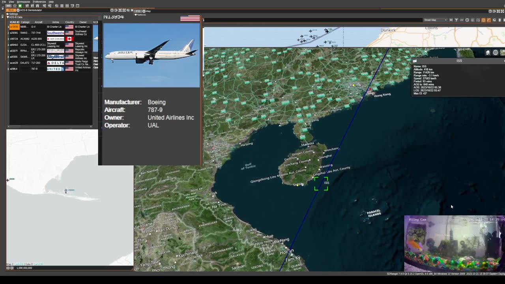Sort by ICAO ID column header

click(14, 22)
